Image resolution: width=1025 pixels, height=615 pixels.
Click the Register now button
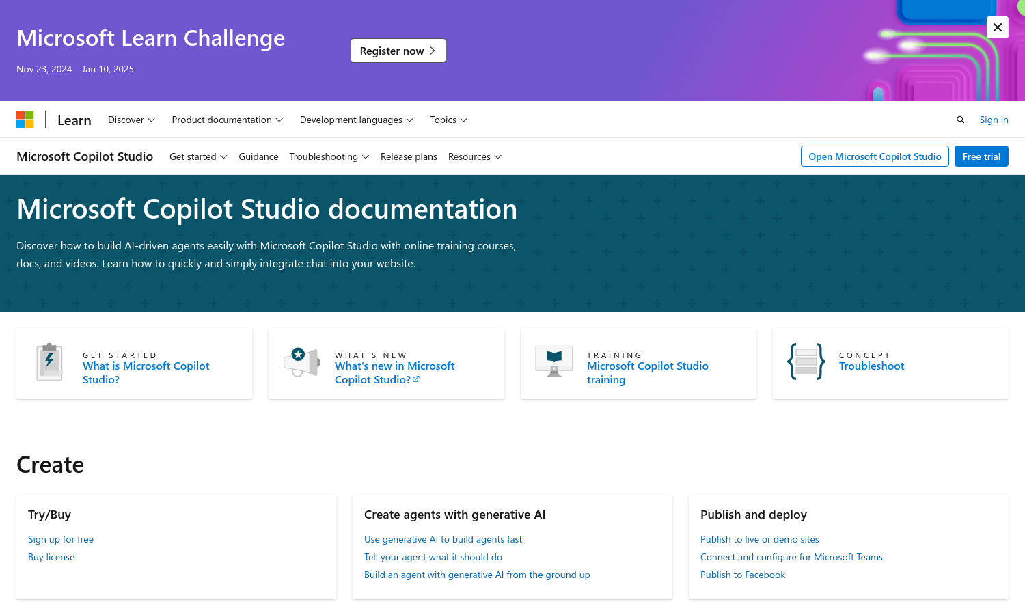[398, 51]
